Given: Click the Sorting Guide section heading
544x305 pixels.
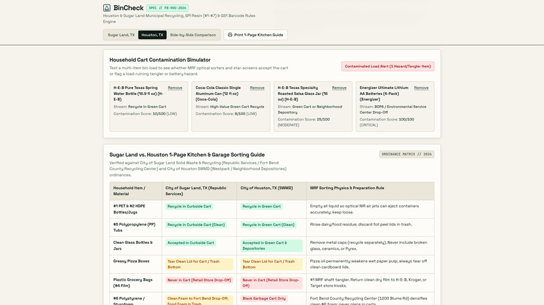Looking at the screenshot, I should [187, 155].
